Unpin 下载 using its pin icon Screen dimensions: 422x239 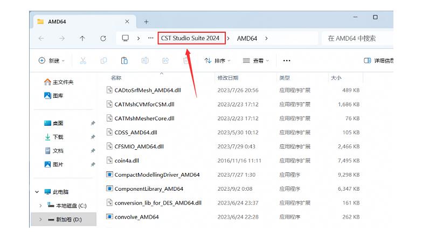pos(93,137)
